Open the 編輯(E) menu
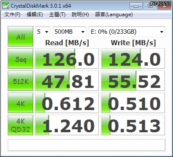The image size is (173, 157). 35,15
